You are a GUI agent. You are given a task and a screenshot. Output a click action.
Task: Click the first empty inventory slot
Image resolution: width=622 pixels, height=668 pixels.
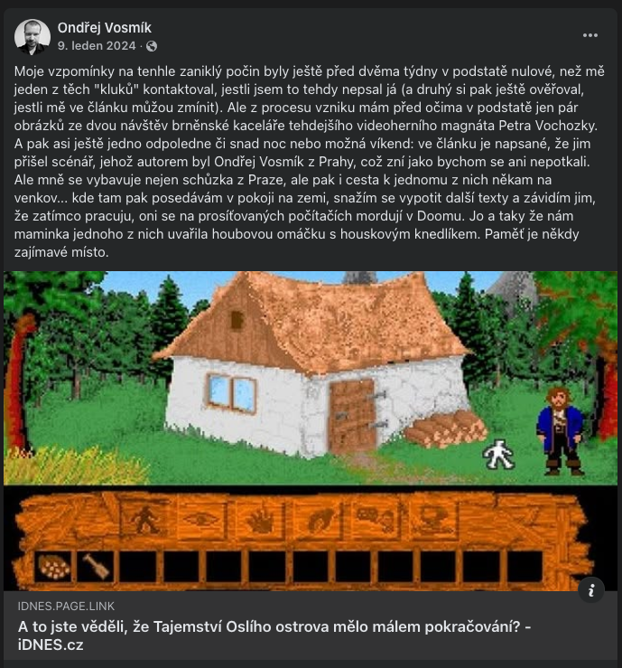click(x=138, y=567)
